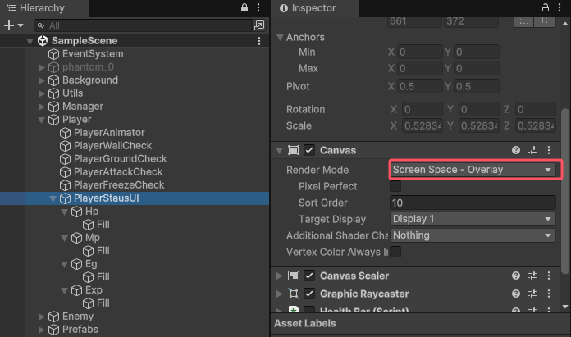This screenshot has height=337, width=571.
Task: Open Graphic Raycaster help reference
Action: (516, 294)
